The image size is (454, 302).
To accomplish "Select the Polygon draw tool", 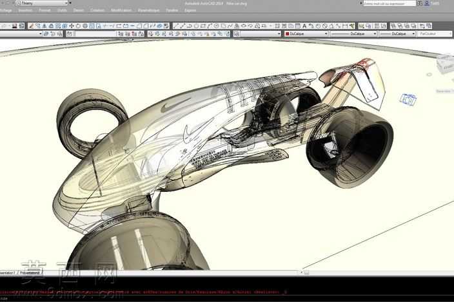I will 196,26.
